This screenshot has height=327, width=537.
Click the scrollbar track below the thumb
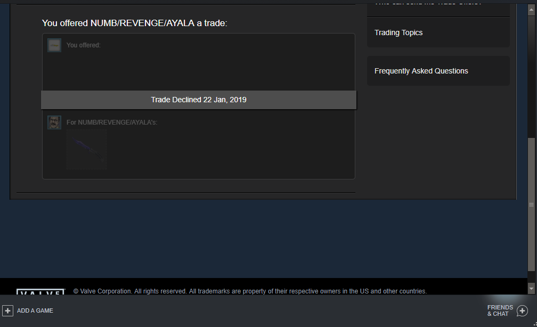coord(531,277)
